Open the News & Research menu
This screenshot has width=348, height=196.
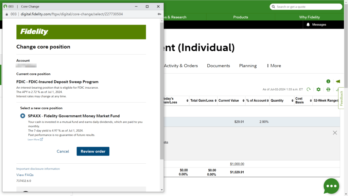tap(175, 17)
